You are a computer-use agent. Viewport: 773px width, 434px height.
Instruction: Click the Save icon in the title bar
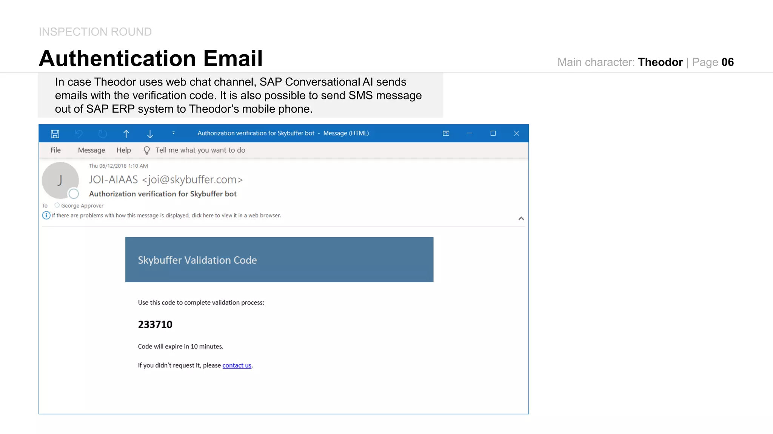(x=55, y=134)
